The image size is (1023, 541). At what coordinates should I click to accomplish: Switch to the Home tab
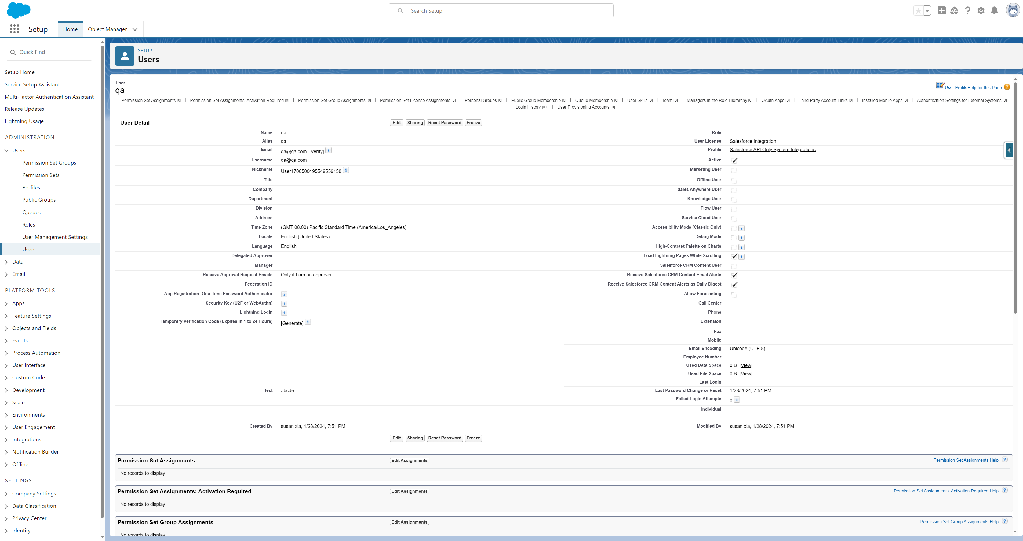click(70, 29)
